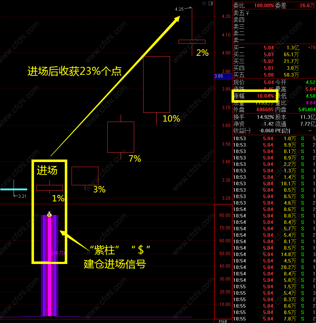Screen dimensions: 316x323
Task: Select the 10:54 trade row with 20.2万
Action: 274,268
